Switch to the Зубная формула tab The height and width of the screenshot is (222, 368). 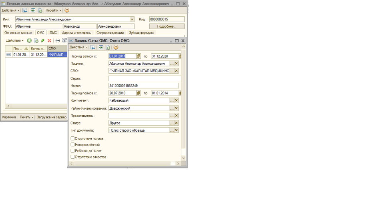(141, 33)
